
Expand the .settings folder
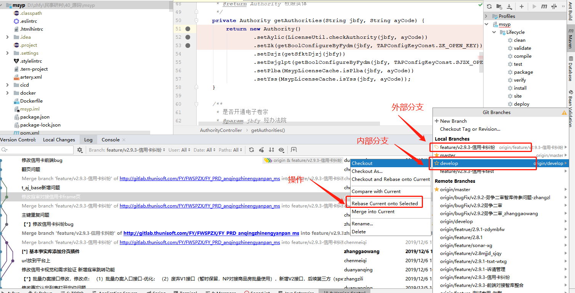(8, 53)
